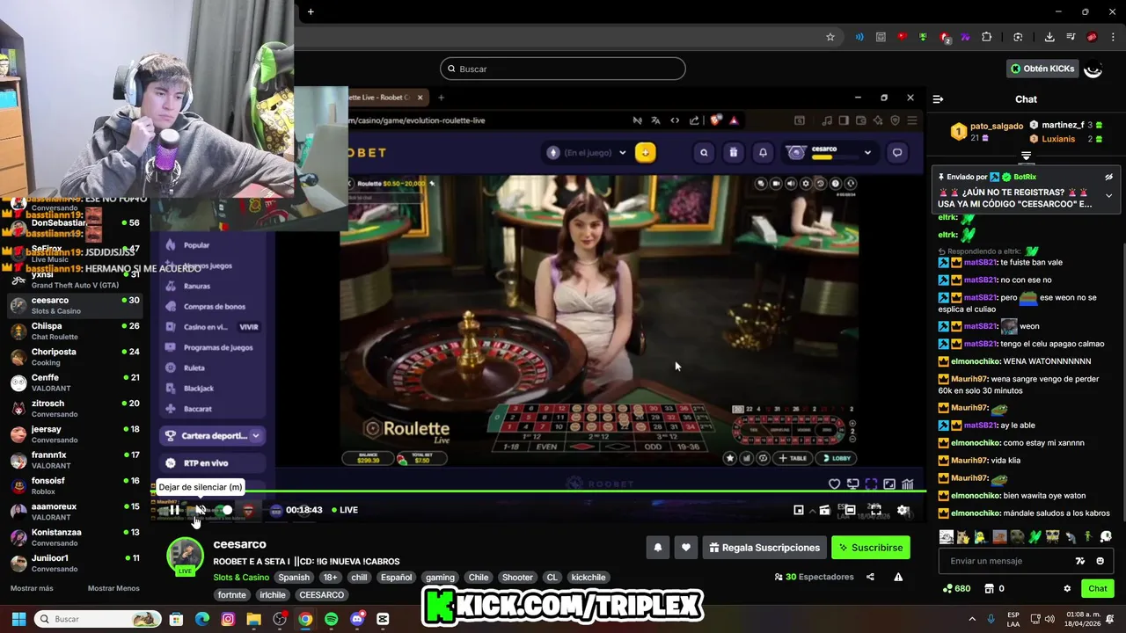
Task: Report stream with warning triangle icon
Action: click(898, 577)
